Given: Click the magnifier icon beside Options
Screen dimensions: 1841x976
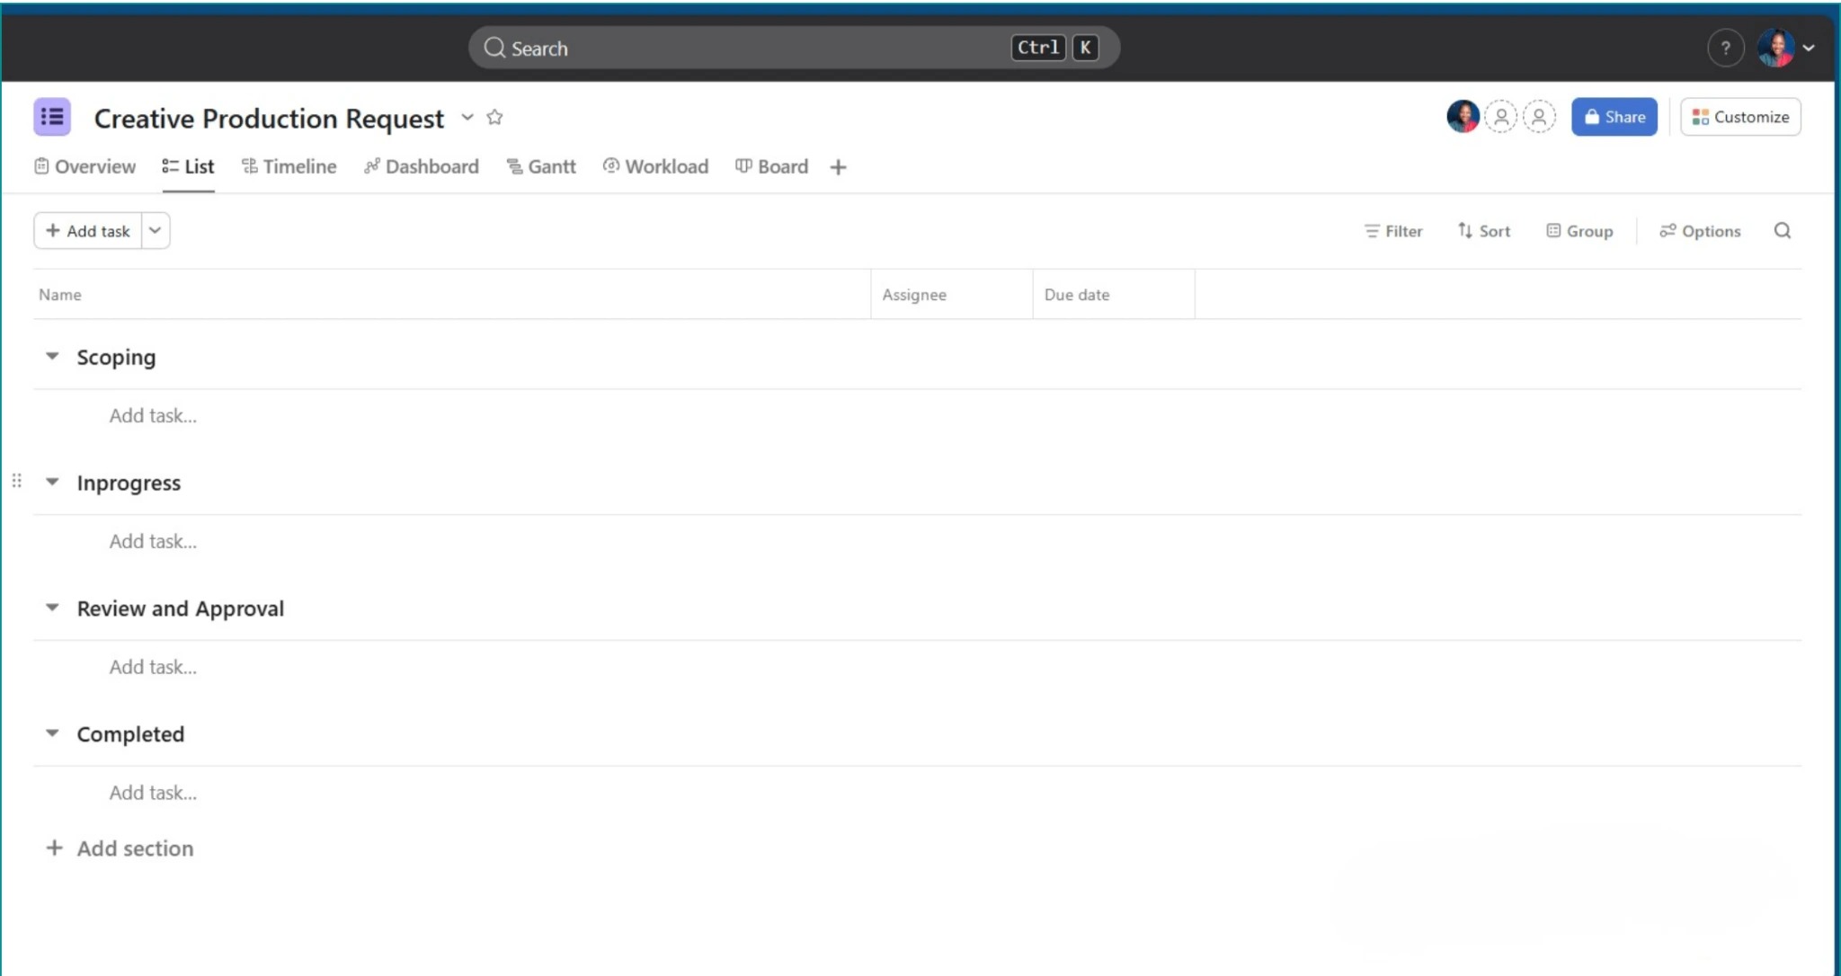Looking at the screenshot, I should [x=1782, y=231].
